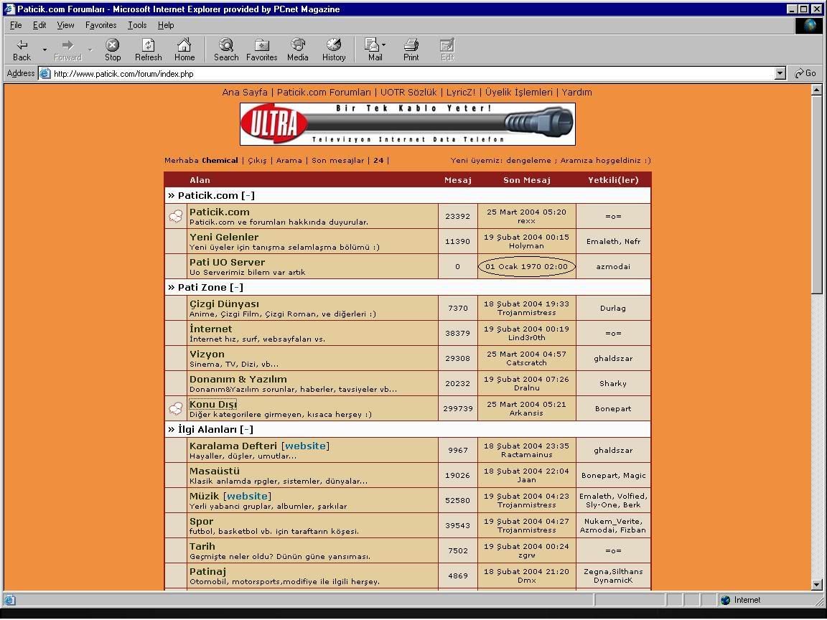Open the Masaüstü forum
Viewport: 827px width, 620px height.
pyautogui.click(x=215, y=471)
